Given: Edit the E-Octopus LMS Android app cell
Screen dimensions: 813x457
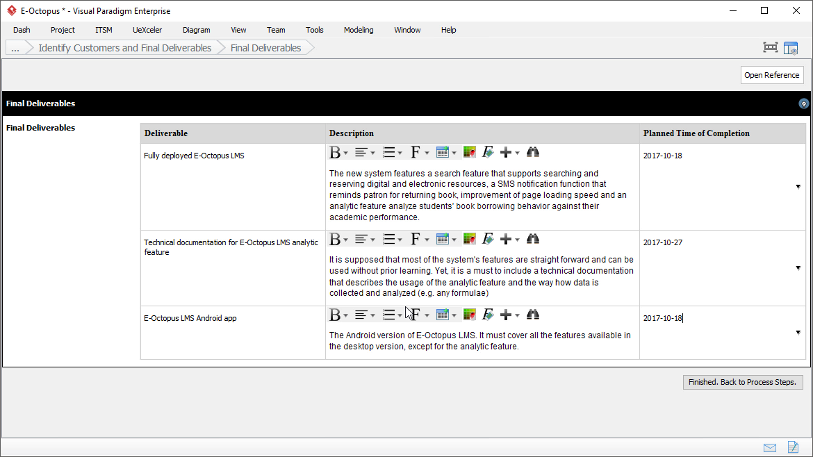Looking at the screenshot, I should tap(233, 332).
